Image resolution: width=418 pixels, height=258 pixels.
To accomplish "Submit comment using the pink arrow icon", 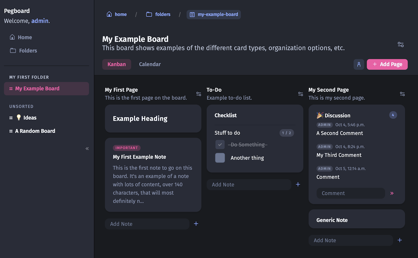I will [x=392, y=193].
